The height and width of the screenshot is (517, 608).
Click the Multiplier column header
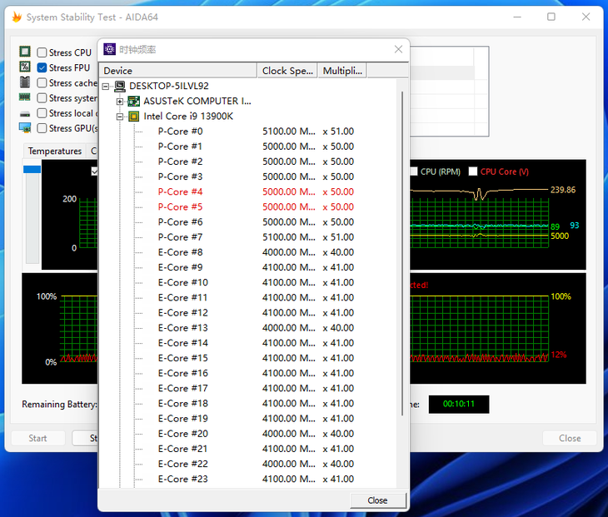(342, 71)
